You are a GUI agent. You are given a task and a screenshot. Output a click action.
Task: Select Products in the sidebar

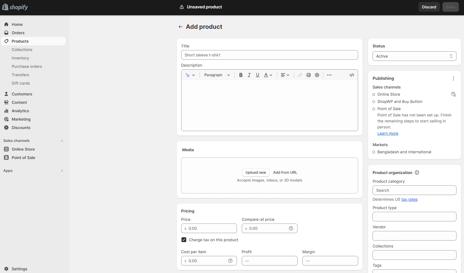pyautogui.click(x=33, y=41)
